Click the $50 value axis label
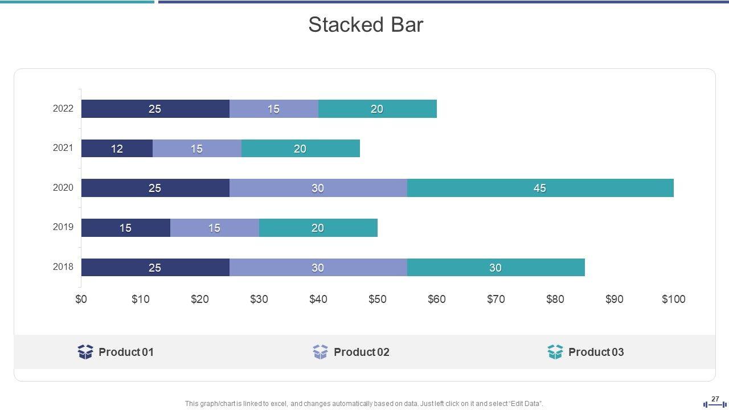This screenshot has height=410, width=729. coord(377,300)
